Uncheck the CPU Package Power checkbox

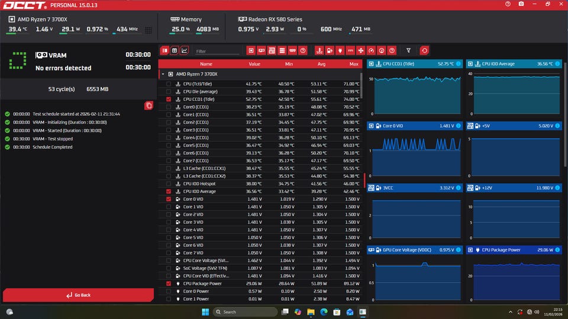(169, 284)
